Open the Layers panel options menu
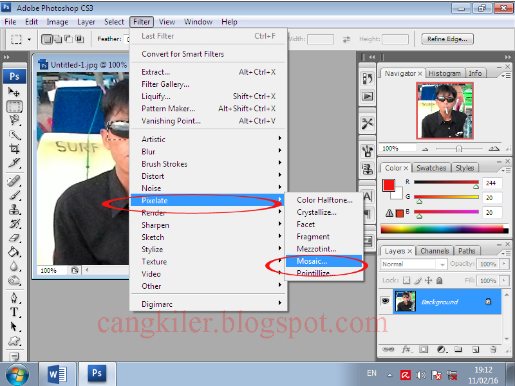Viewport: 515px width, 386px height. pos(506,253)
